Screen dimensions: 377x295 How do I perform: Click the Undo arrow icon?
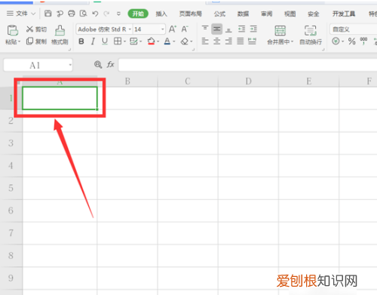pos(95,14)
